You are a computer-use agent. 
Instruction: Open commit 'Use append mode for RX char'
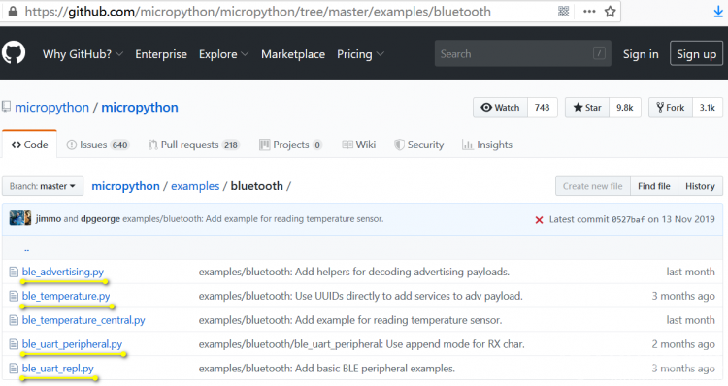coord(362,344)
